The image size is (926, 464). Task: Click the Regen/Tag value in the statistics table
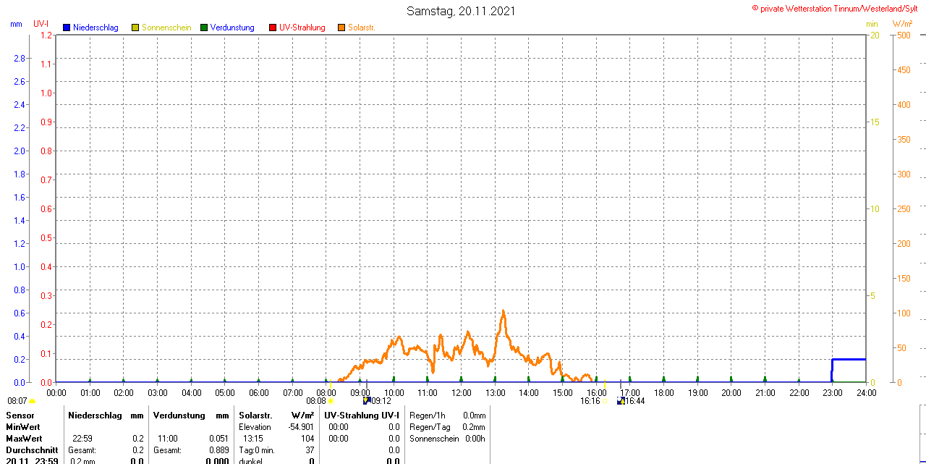(x=475, y=427)
